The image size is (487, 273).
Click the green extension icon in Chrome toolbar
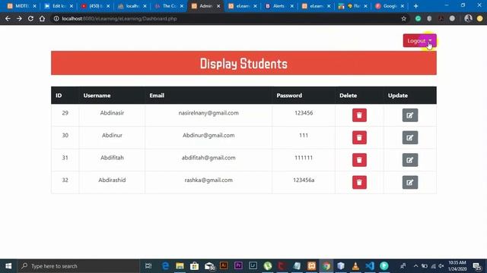click(418, 18)
